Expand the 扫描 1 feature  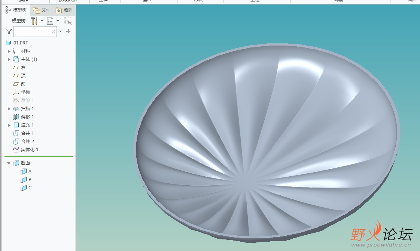click(x=9, y=109)
